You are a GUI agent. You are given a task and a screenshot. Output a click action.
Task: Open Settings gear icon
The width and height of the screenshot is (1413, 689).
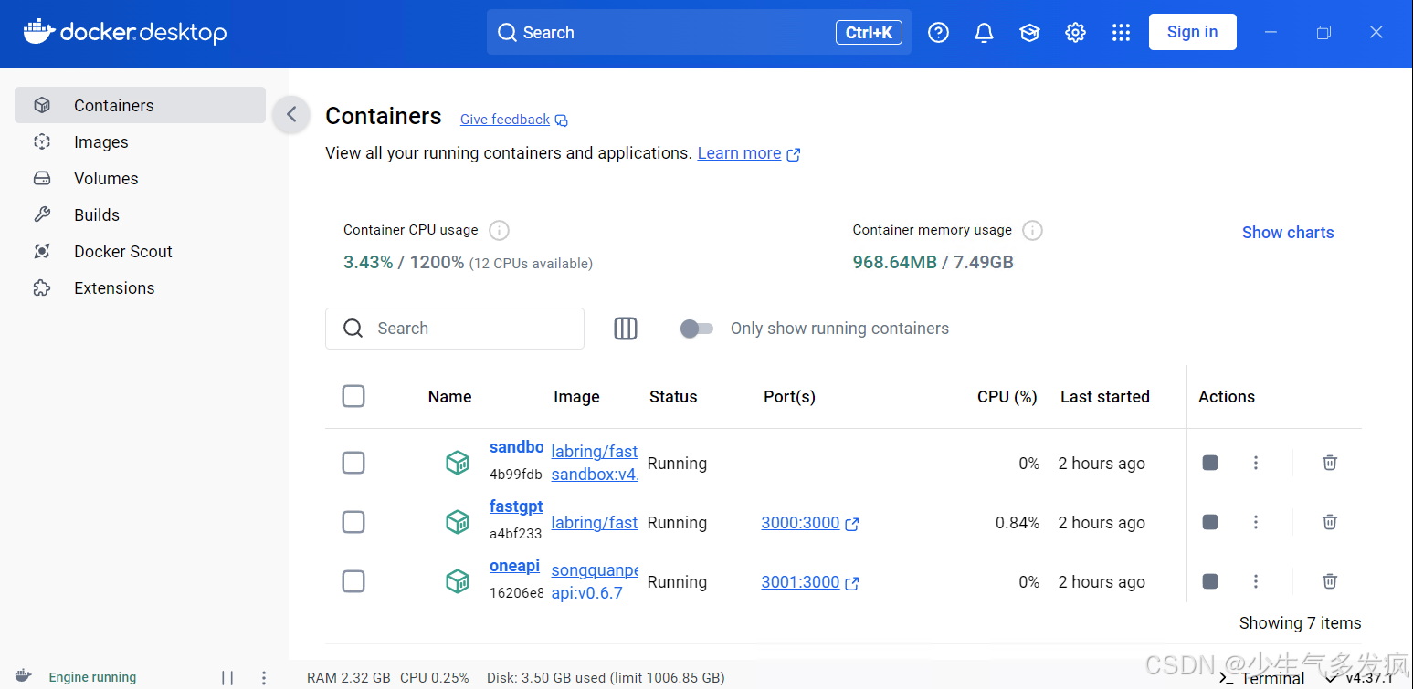[x=1075, y=33]
